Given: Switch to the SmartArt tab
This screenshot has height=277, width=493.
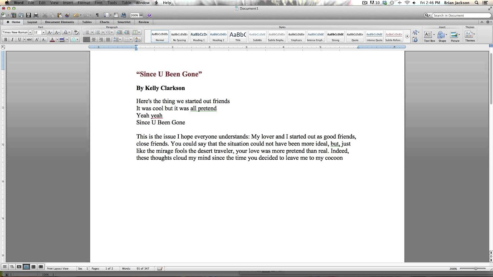Looking at the screenshot, I should point(124,22).
